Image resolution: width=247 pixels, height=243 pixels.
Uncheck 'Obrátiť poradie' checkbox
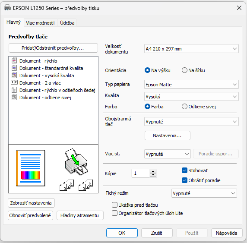[x=184, y=180]
